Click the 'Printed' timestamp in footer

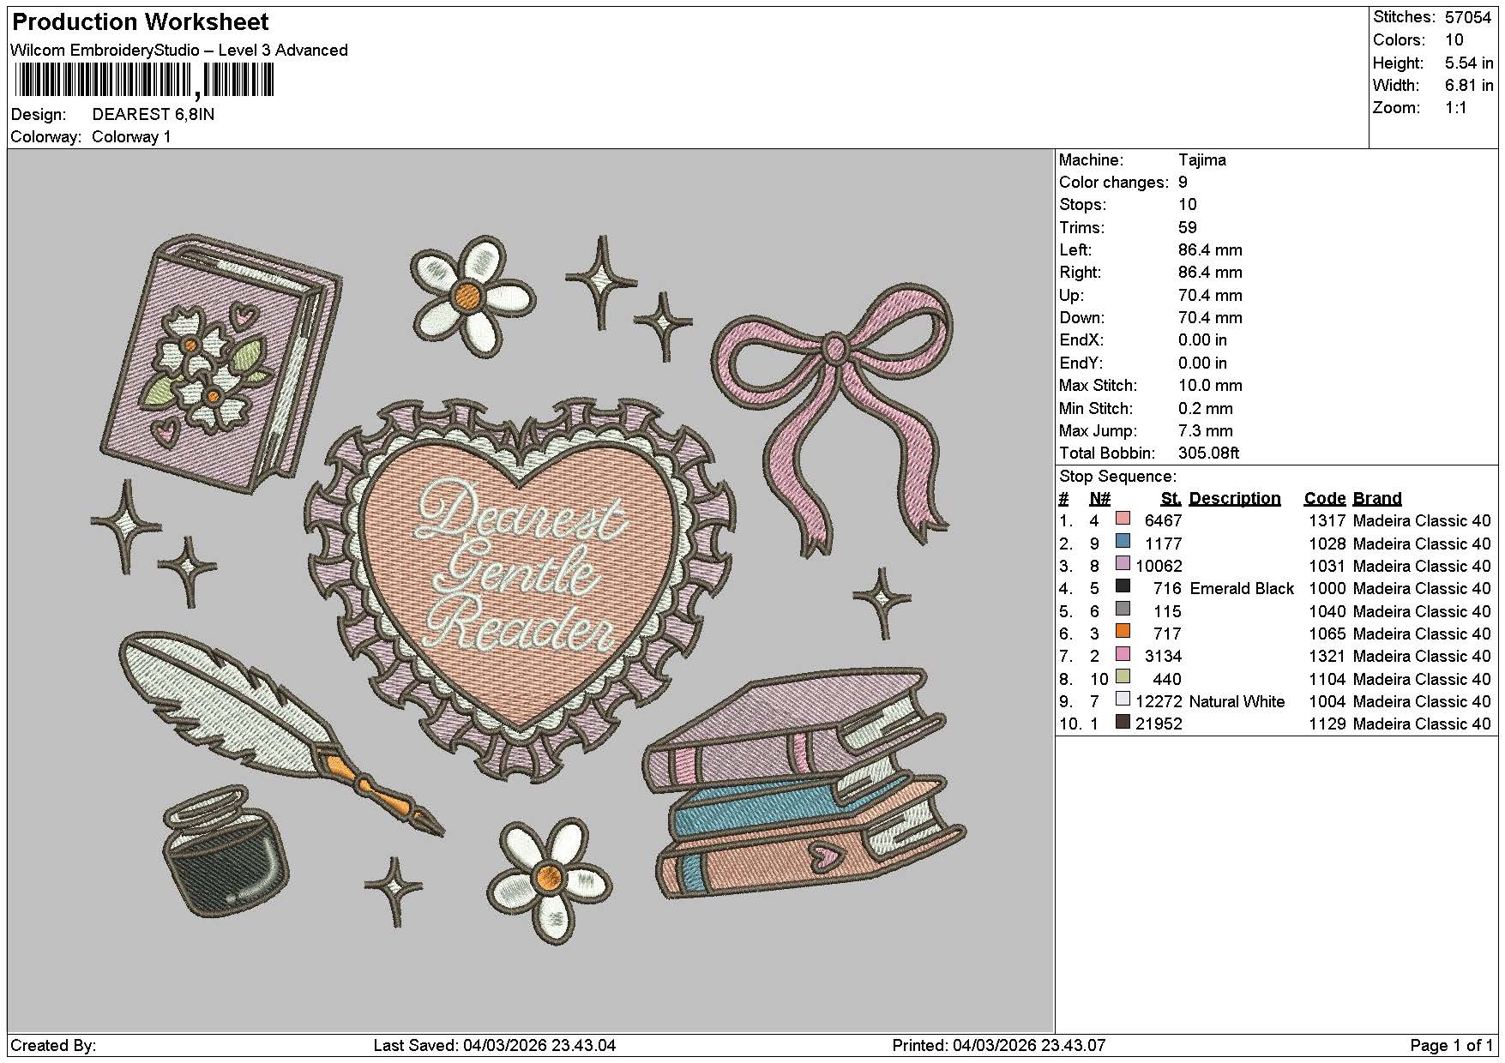[x=999, y=1046]
